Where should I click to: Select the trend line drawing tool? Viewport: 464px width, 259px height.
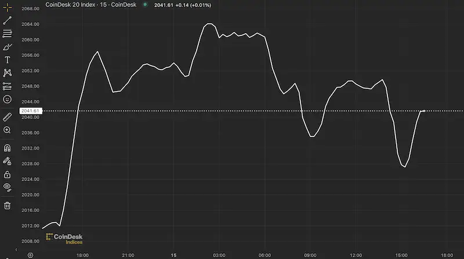click(x=7, y=20)
